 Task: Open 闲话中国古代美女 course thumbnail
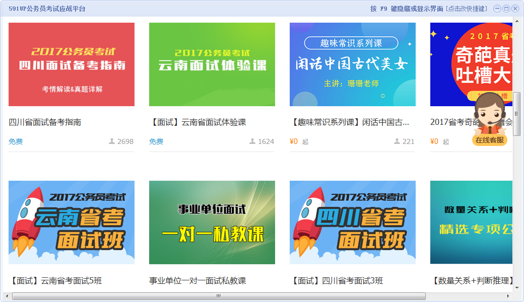353,64
